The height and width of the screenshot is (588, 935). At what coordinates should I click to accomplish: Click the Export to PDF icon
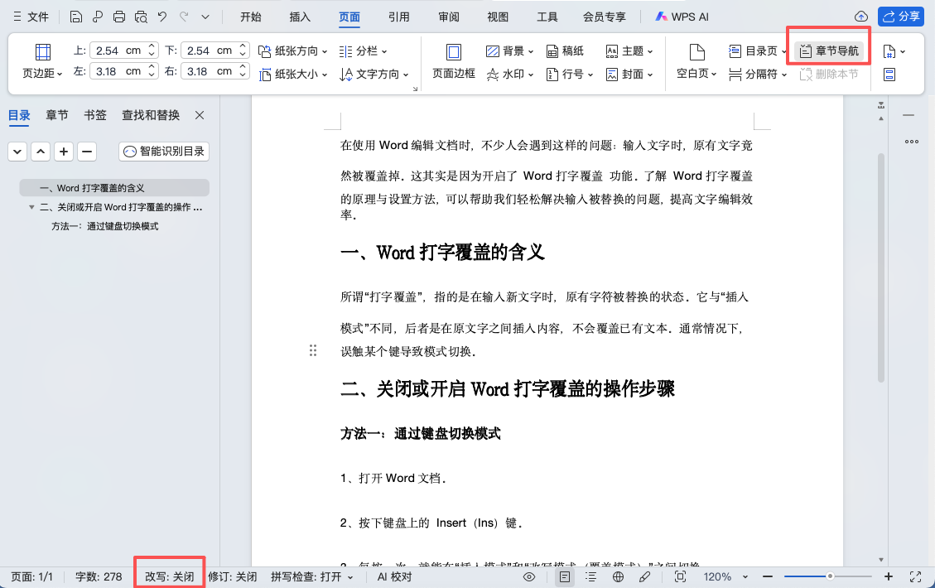[x=97, y=17]
